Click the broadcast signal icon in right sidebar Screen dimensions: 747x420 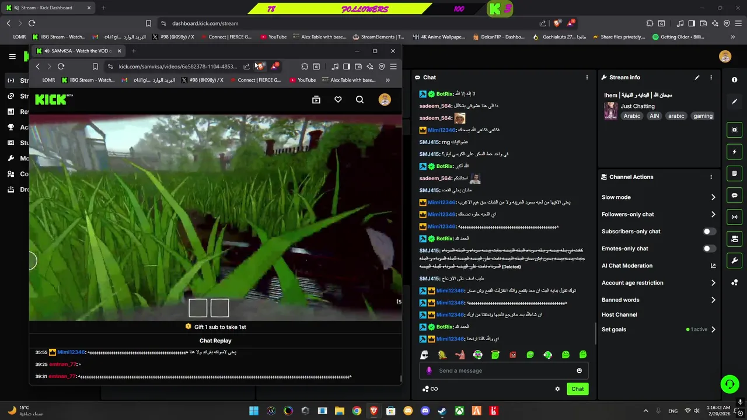pos(734,217)
